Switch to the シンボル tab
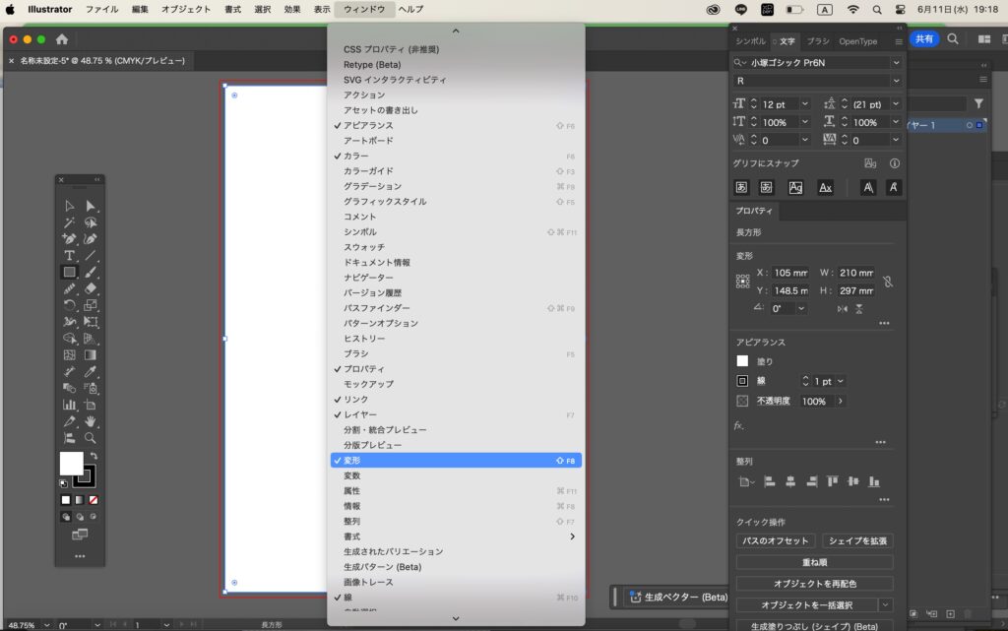The image size is (1008, 631). tap(750, 41)
